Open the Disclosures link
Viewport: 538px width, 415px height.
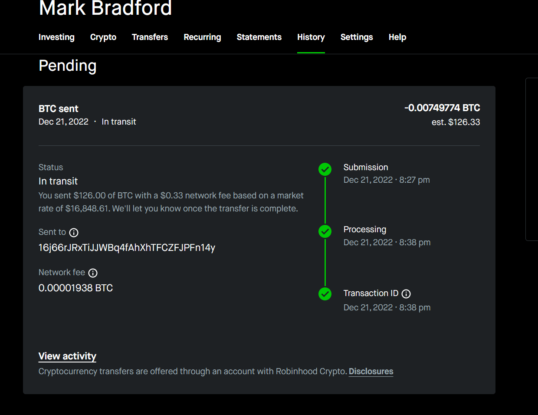pos(371,372)
